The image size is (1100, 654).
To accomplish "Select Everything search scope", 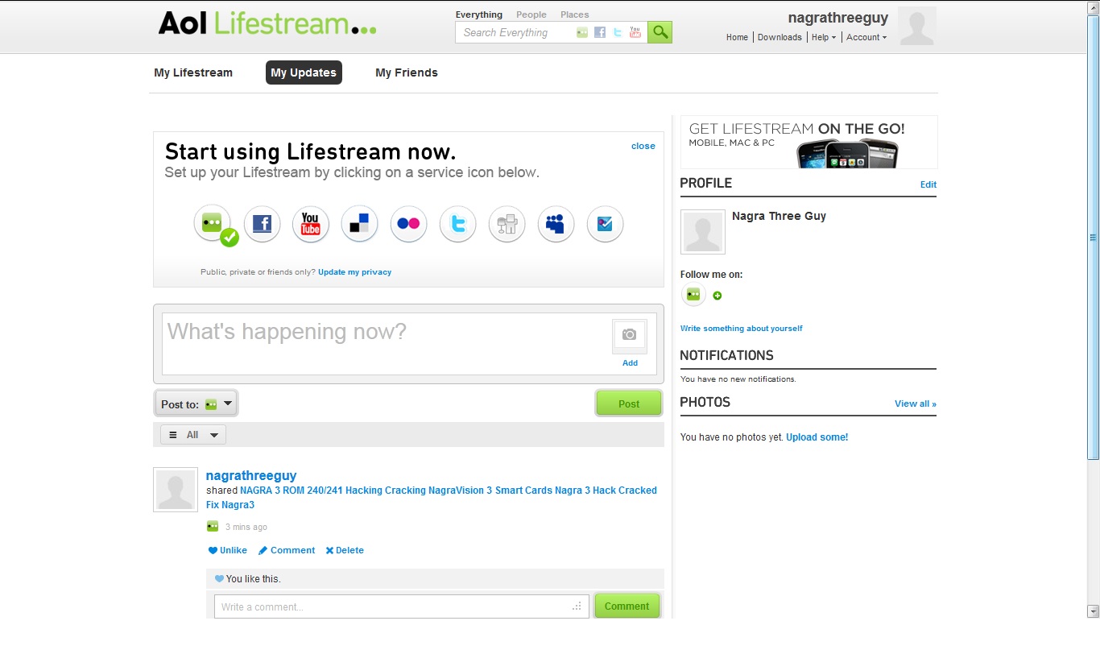I will coord(479,14).
